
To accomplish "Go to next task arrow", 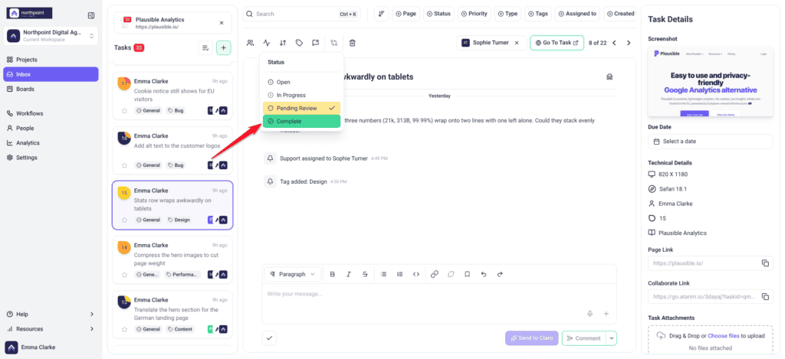I will point(629,43).
